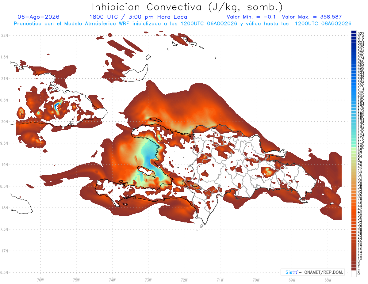Click the longitude label '68W'
The image size is (368, 284).
(328, 279)
